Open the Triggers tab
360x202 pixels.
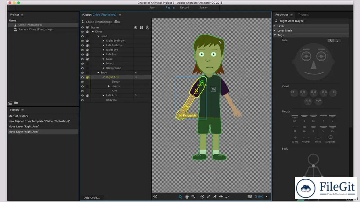click(303, 15)
